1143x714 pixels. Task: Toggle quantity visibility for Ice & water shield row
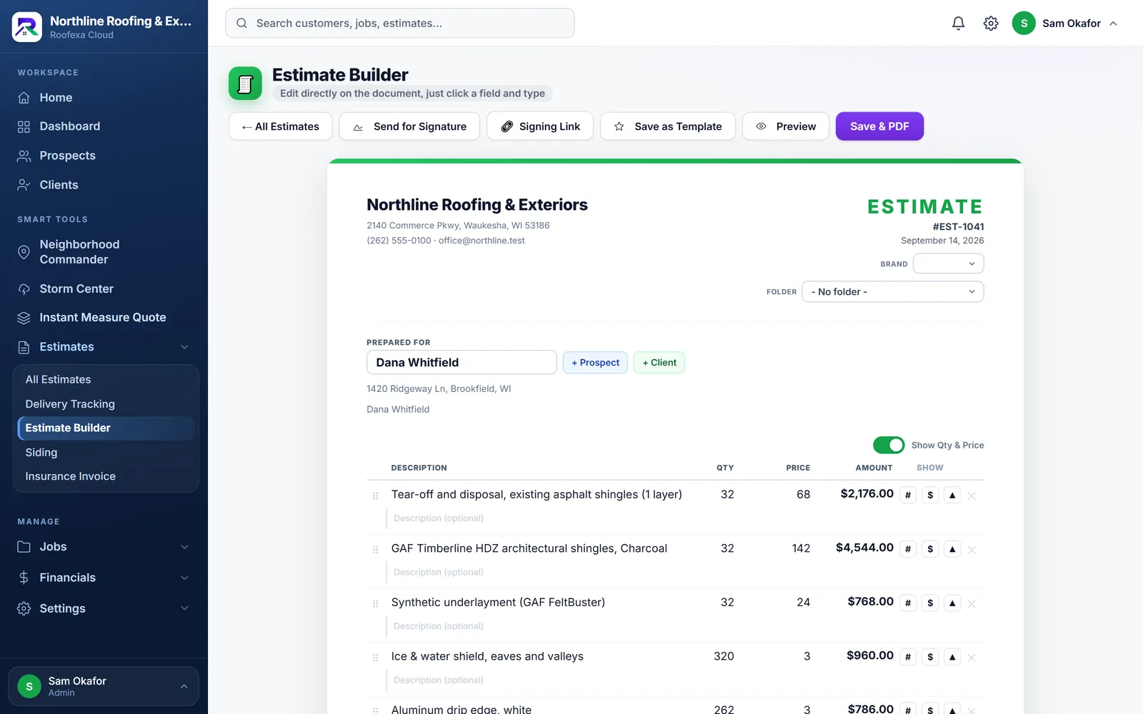coord(907,657)
